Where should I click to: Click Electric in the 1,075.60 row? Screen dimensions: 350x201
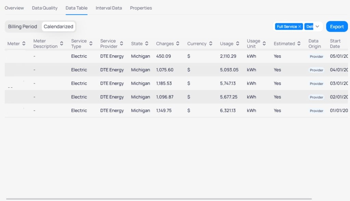79,70
